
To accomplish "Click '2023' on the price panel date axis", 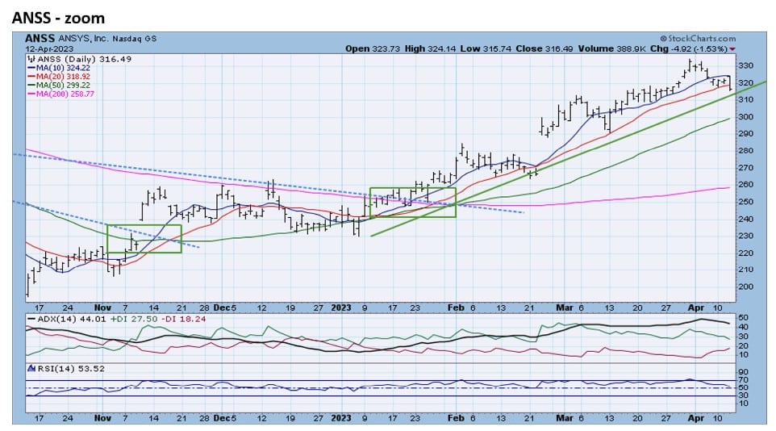I will 341,308.
